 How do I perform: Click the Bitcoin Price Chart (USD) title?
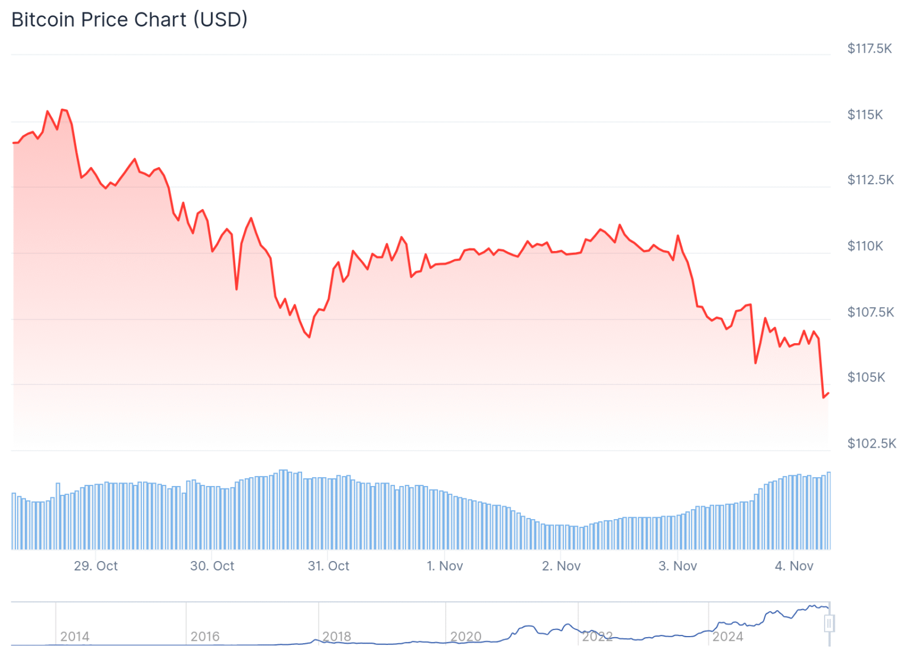tap(129, 19)
